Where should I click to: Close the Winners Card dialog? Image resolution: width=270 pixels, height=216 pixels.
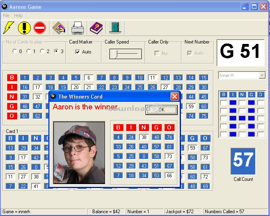[175, 97]
